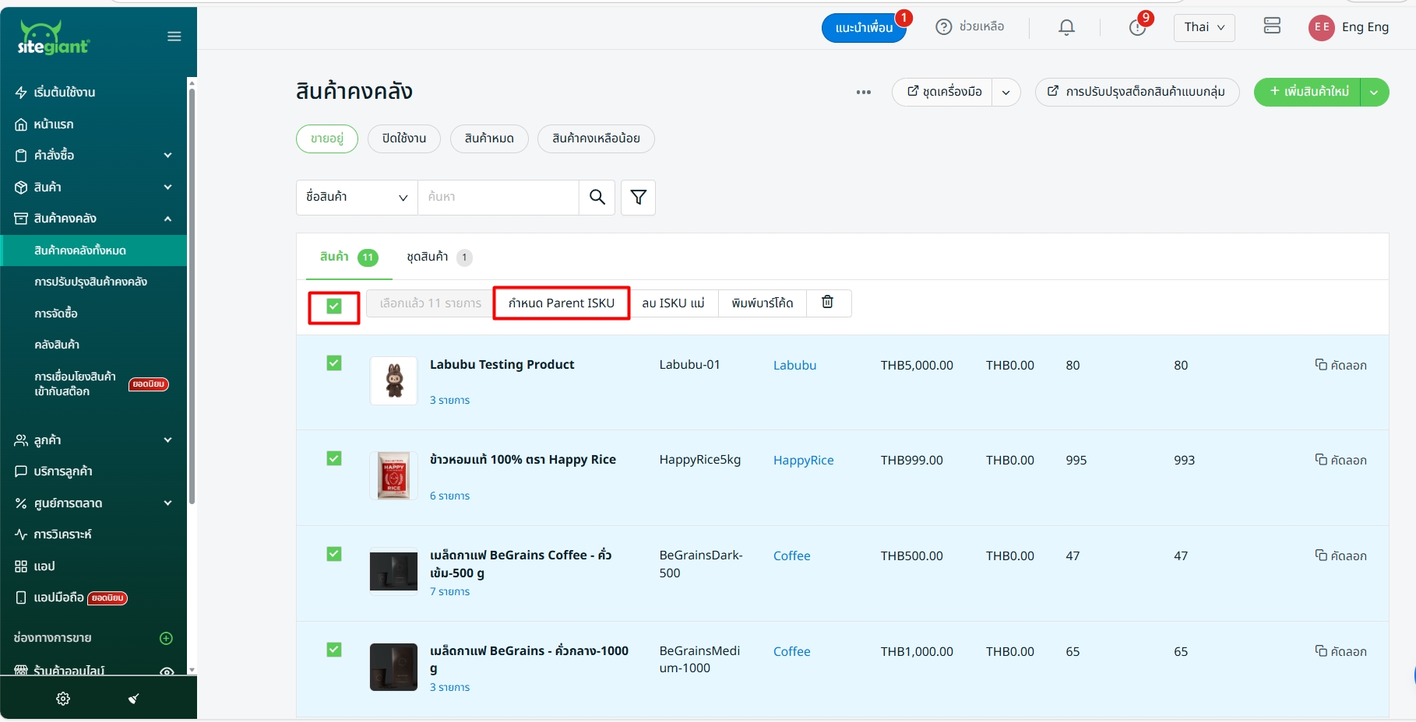Click the three-dots more options icon
Viewport: 1416px width, 722px height.
point(863,92)
